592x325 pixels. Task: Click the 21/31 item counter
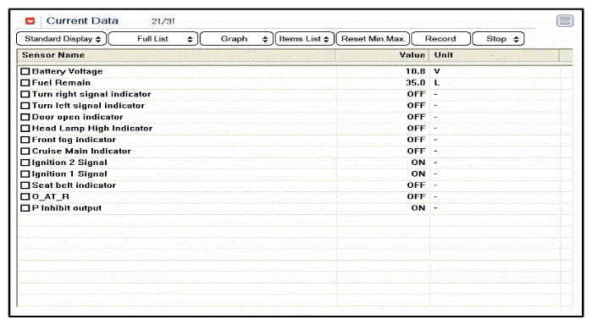[x=163, y=21]
